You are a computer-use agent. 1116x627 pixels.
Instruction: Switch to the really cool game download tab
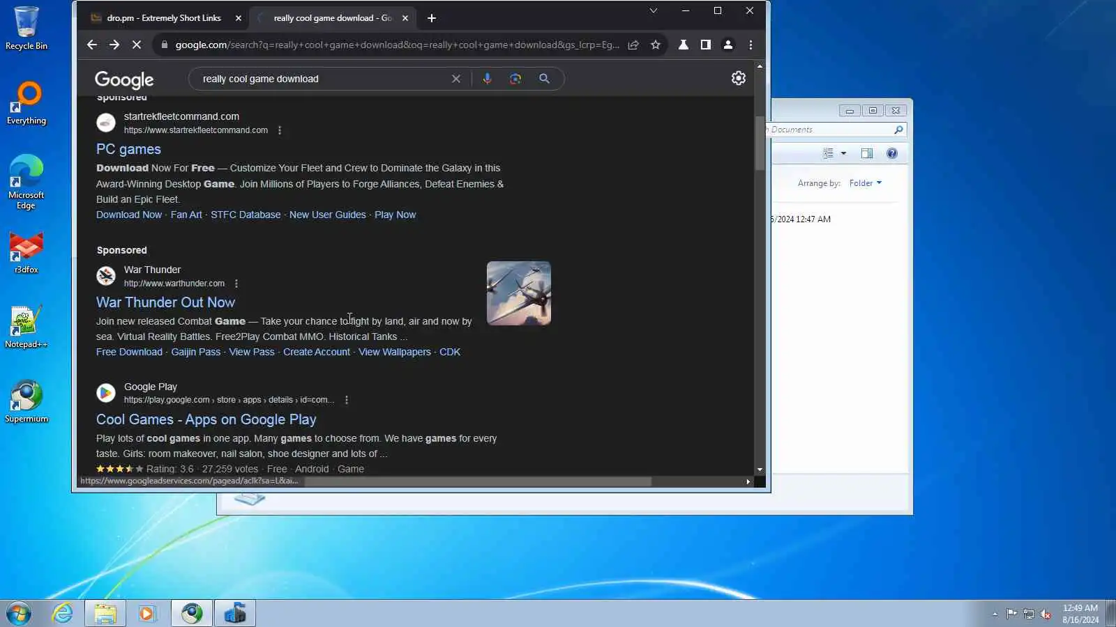pyautogui.click(x=332, y=18)
